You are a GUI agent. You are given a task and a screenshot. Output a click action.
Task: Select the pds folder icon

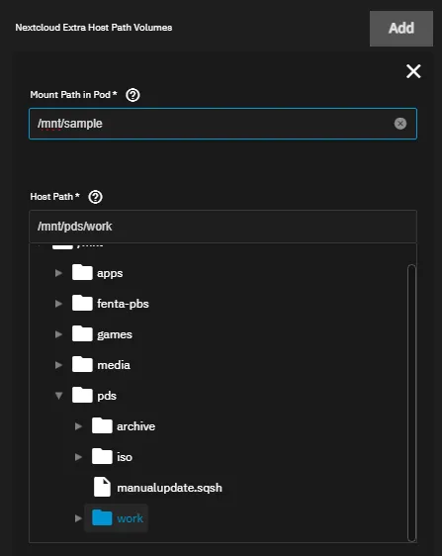82,395
